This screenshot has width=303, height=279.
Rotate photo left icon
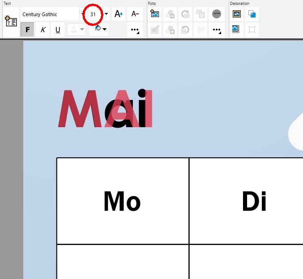(185, 30)
